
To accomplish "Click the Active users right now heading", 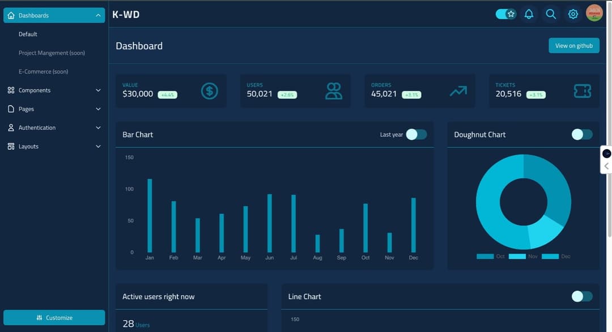I will (159, 296).
